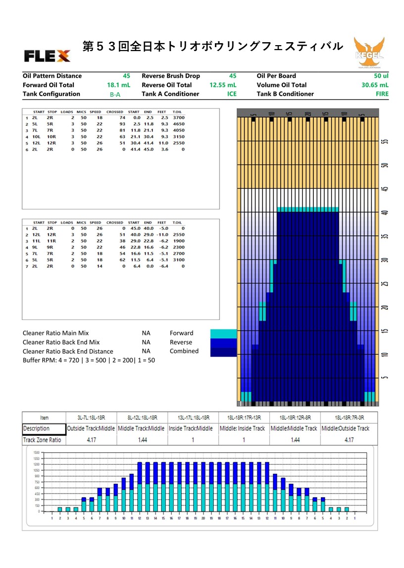Click the Oil Pattern Distance value 45
Viewport: 404px width, 568px height.
click(126, 76)
